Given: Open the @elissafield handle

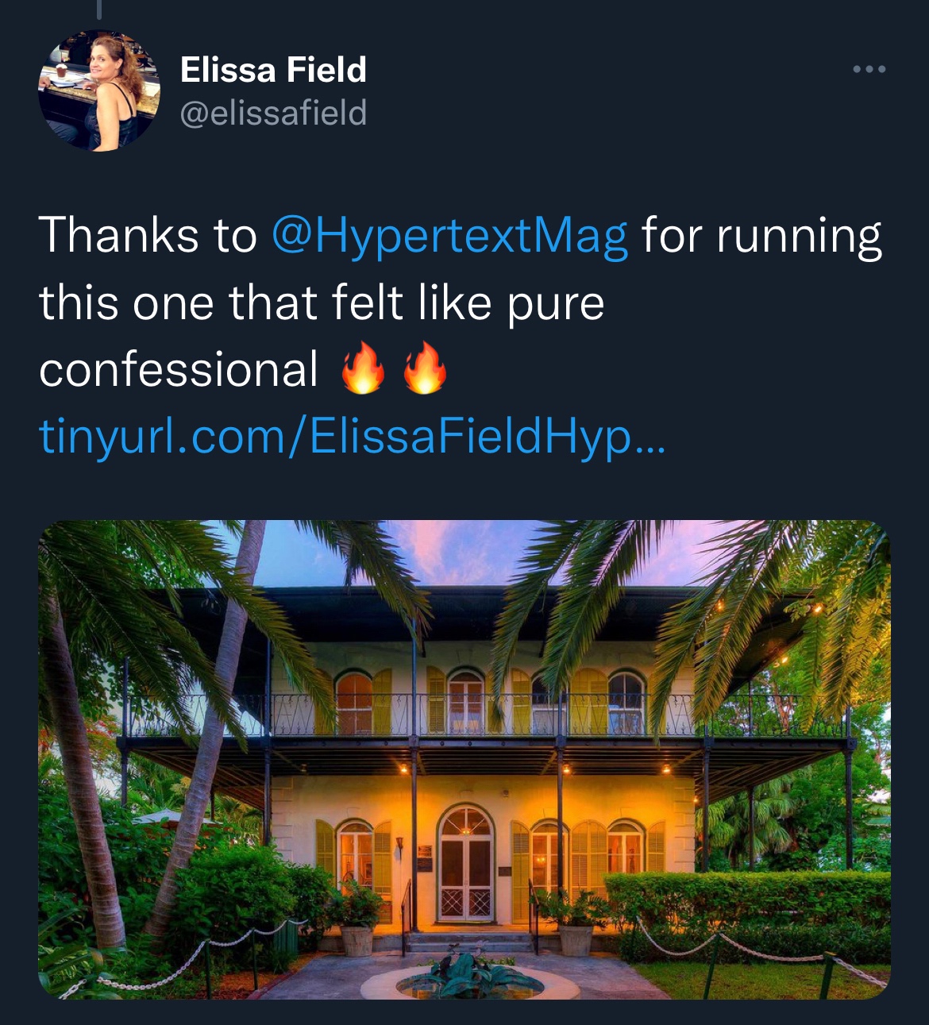Looking at the screenshot, I should [273, 113].
